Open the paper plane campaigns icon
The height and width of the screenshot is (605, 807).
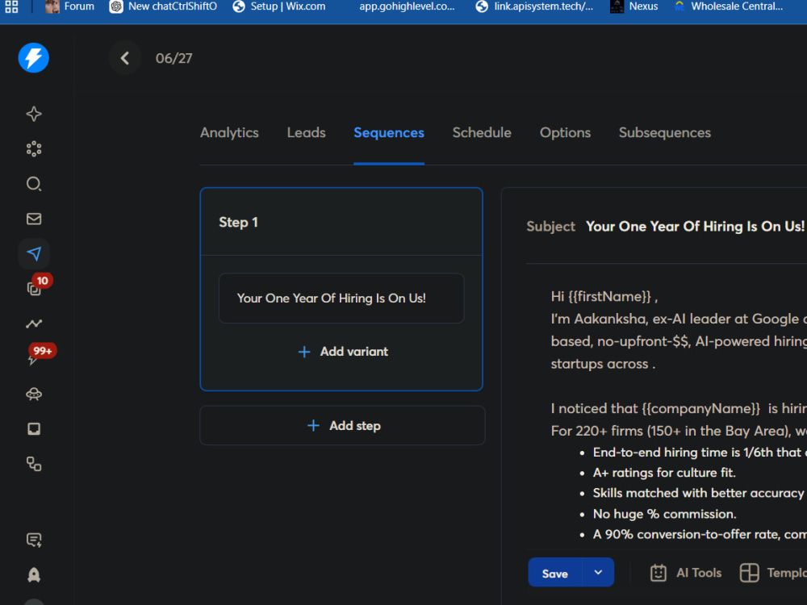34,253
